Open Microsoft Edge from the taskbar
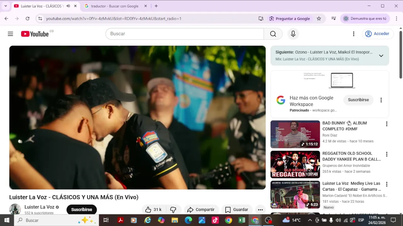Image resolution: width=403 pixels, height=226 pixels. click(188, 220)
